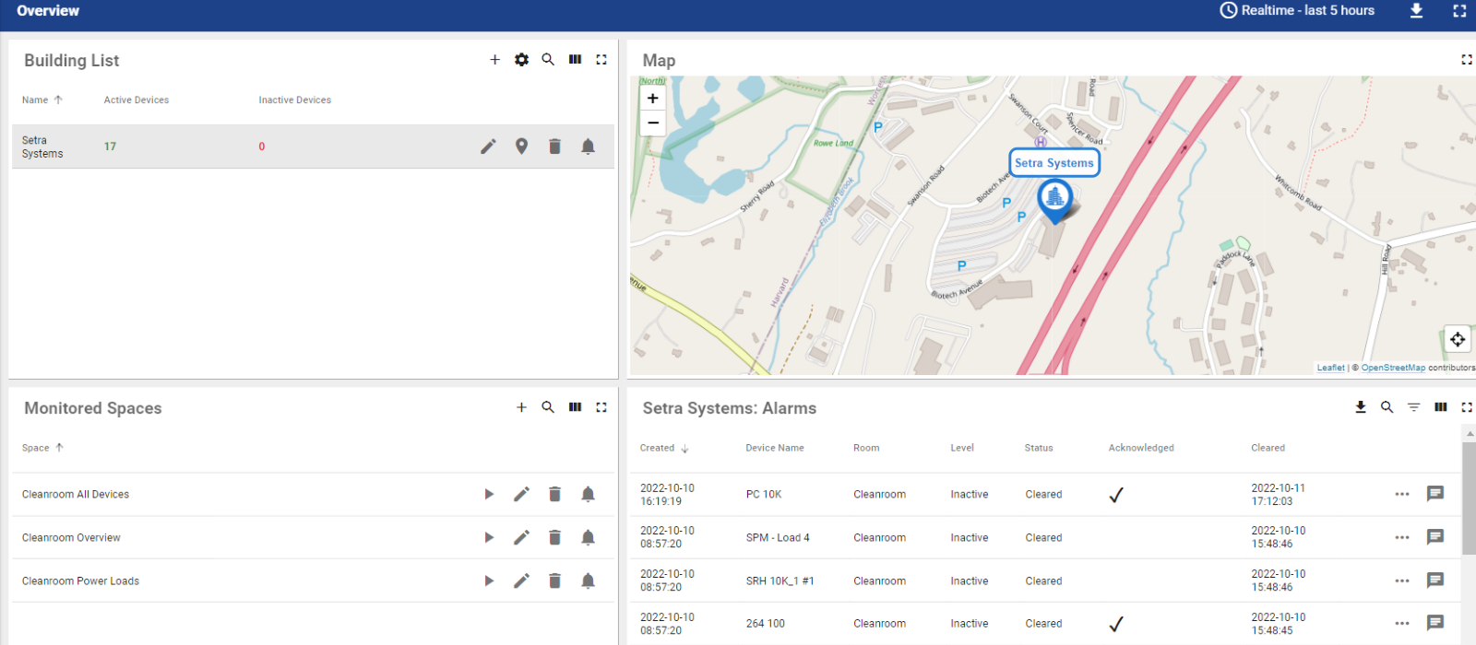Sort buildings by Active Devices header

point(137,100)
